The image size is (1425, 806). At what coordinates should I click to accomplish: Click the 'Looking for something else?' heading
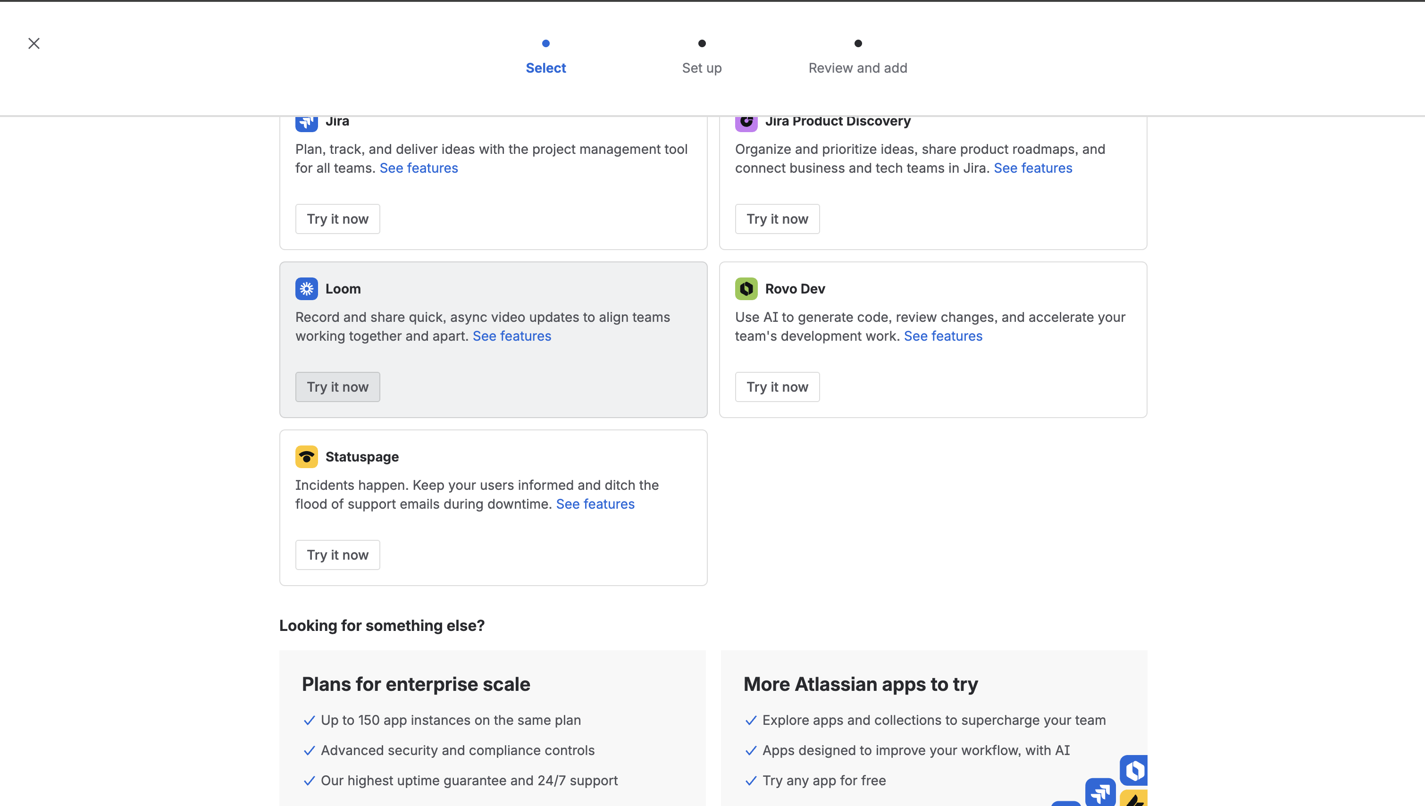pyautogui.click(x=382, y=626)
